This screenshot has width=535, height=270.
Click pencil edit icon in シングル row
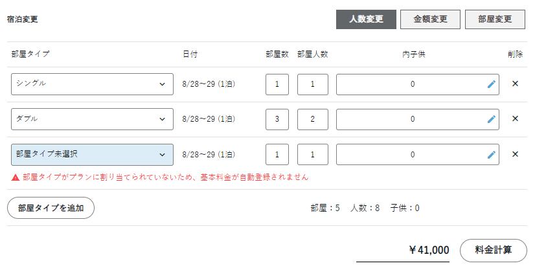492,84
